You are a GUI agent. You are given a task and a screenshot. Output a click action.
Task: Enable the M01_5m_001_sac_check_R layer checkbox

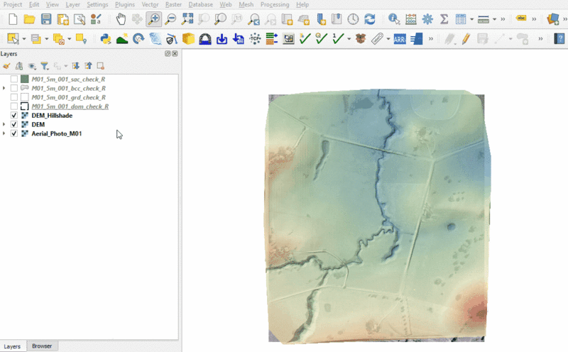[x=14, y=79]
